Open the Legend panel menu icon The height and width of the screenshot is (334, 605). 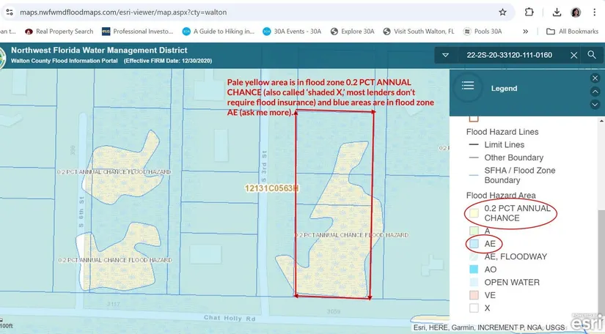coord(468,87)
